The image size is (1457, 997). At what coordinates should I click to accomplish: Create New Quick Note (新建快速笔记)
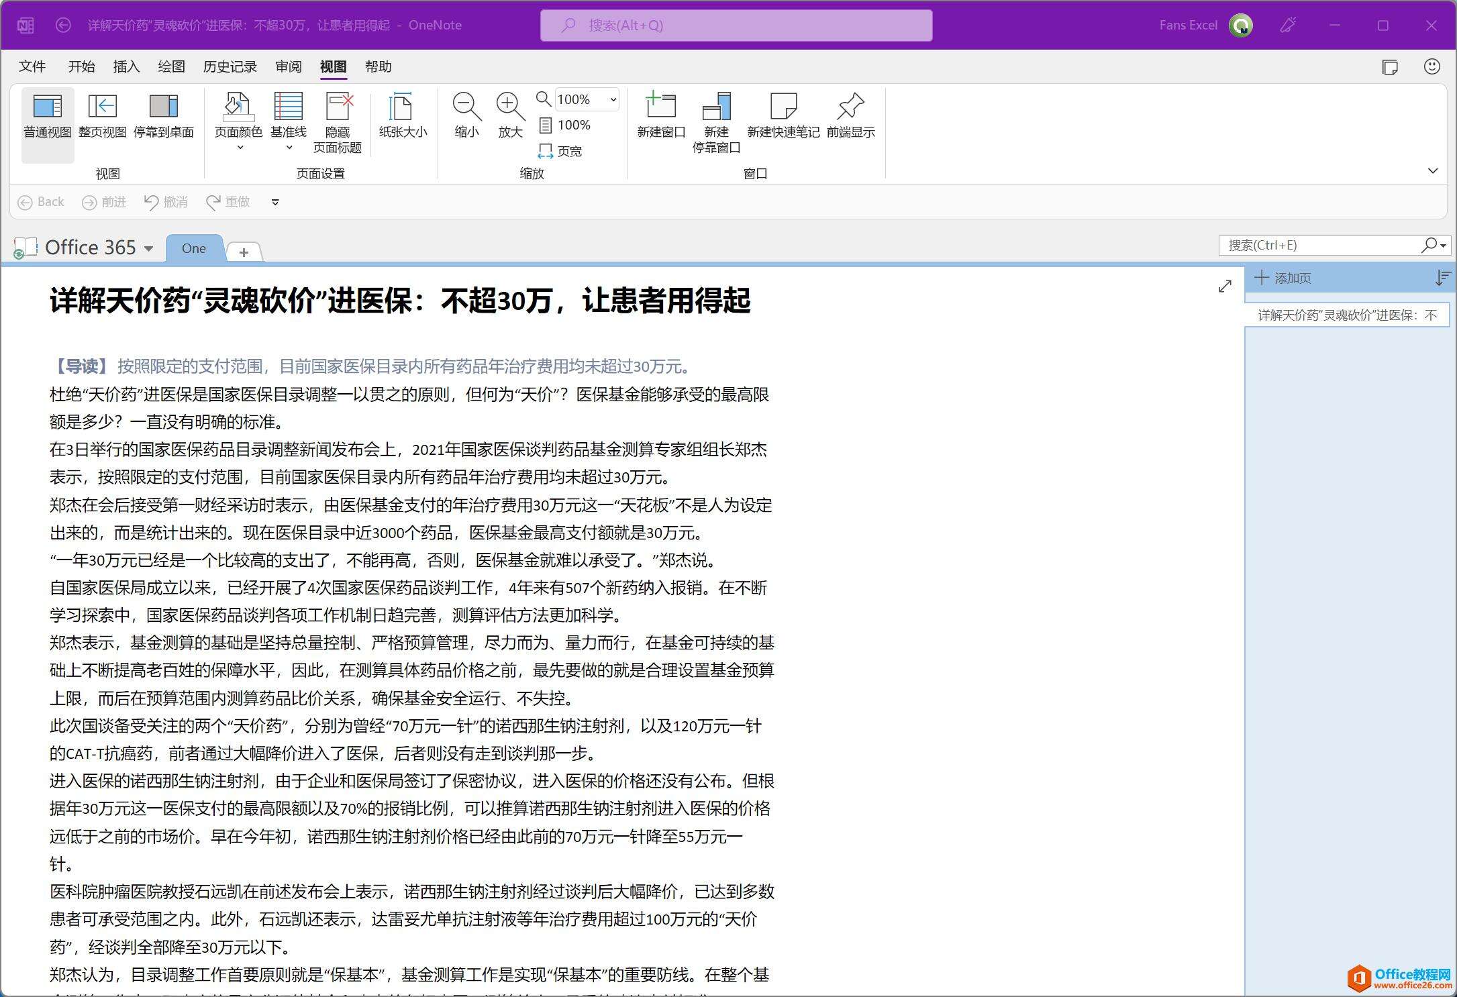pyautogui.click(x=783, y=116)
